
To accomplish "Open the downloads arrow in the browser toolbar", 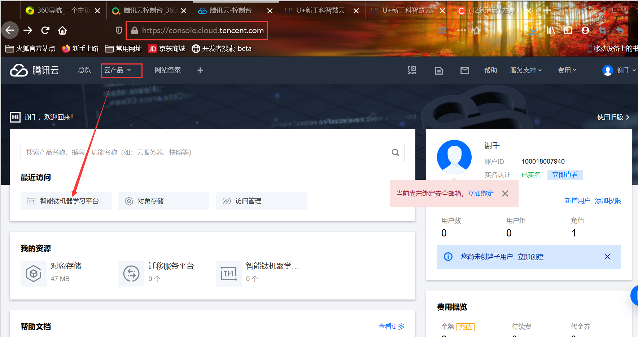I will [x=533, y=30].
